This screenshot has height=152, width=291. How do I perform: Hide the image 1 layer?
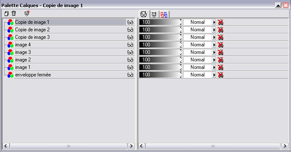[130, 67]
